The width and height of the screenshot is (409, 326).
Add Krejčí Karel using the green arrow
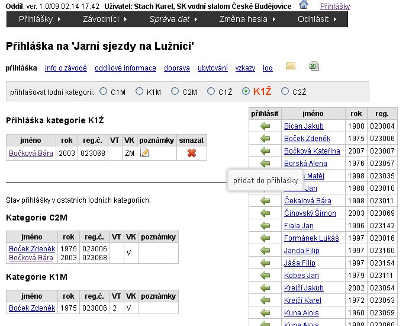[265, 301]
